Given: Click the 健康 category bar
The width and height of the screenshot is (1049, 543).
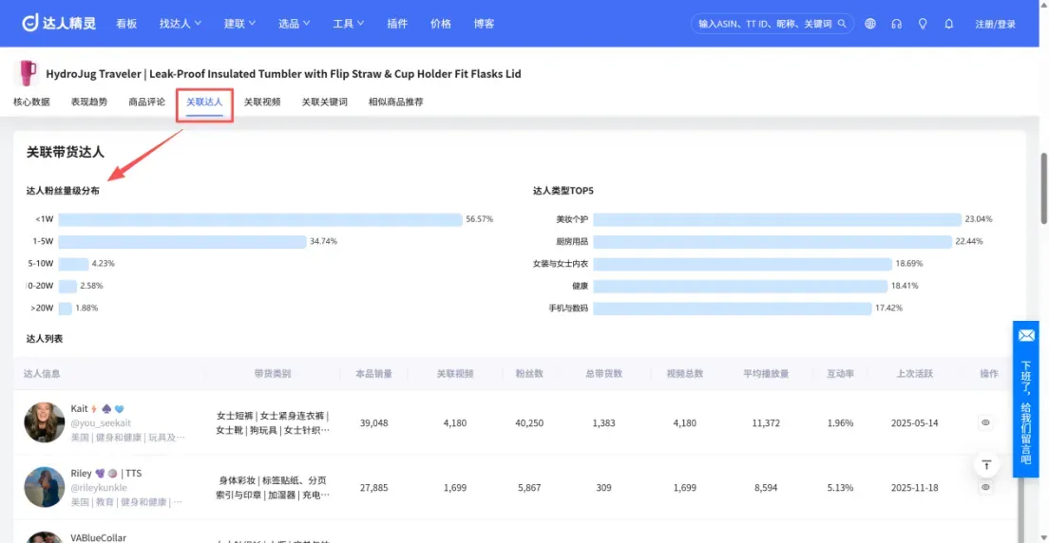Looking at the screenshot, I should [740, 286].
